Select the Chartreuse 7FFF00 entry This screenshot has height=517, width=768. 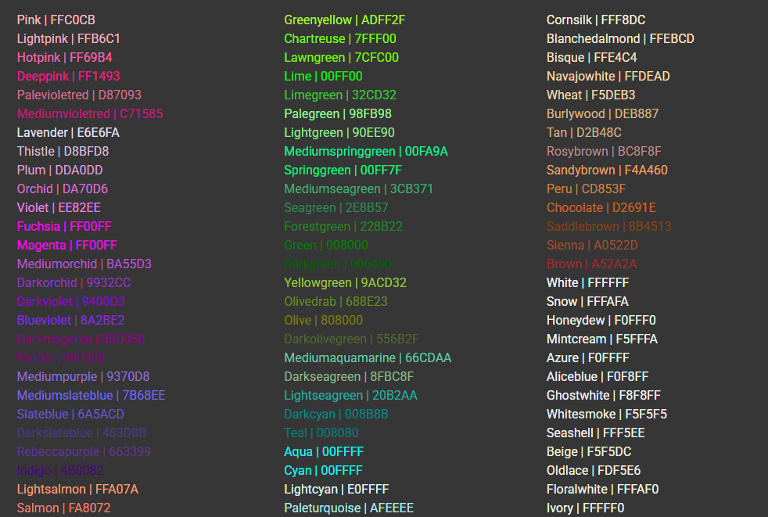340,38
